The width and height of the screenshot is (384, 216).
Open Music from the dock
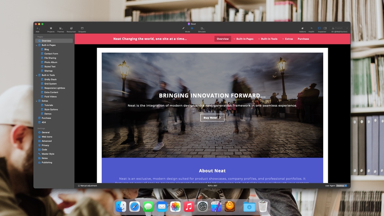tap(189, 207)
